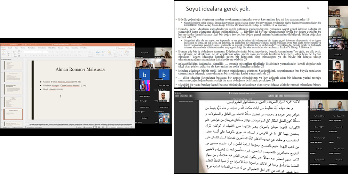This screenshot has height=174, width=348.
Task: Click the Goethe: Wilhelm Meisters Lehrjahre bullet
Action: click(60, 82)
